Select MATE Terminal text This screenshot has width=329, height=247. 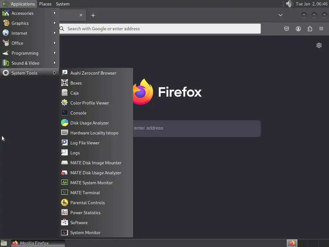(85, 193)
